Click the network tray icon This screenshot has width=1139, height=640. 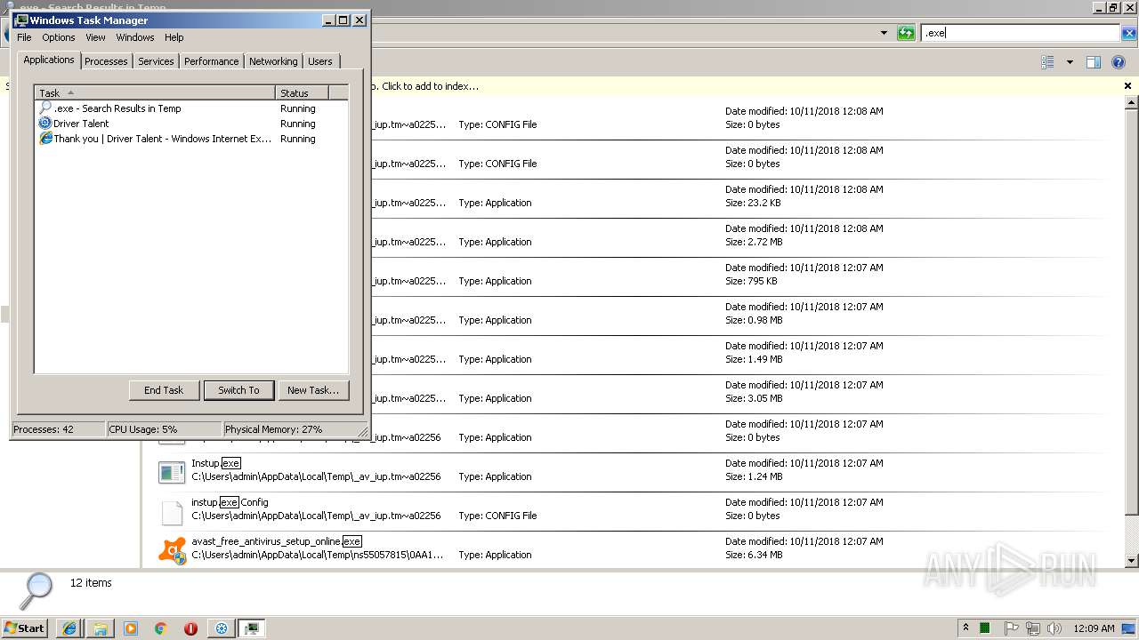point(1033,628)
